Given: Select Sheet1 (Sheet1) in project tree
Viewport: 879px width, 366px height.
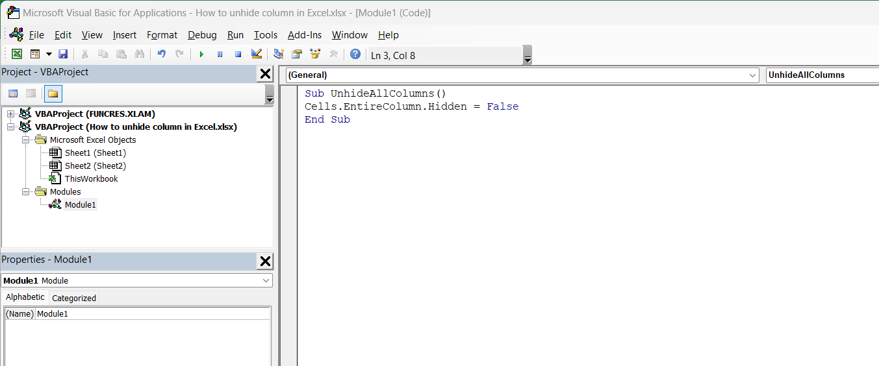Looking at the screenshot, I should [96, 152].
